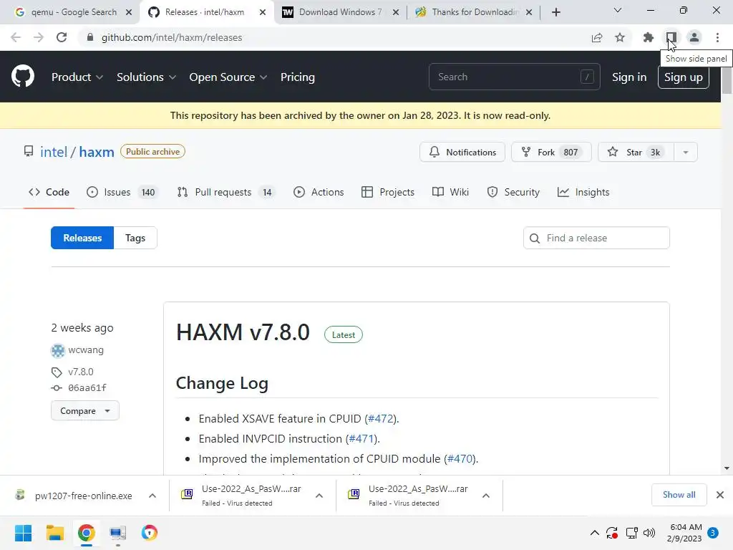This screenshot has width=733, height=550.
Task: Star the haxm repository
Action: point(636,153)
